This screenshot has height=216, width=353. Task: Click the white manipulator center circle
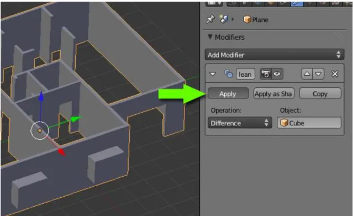40,130
